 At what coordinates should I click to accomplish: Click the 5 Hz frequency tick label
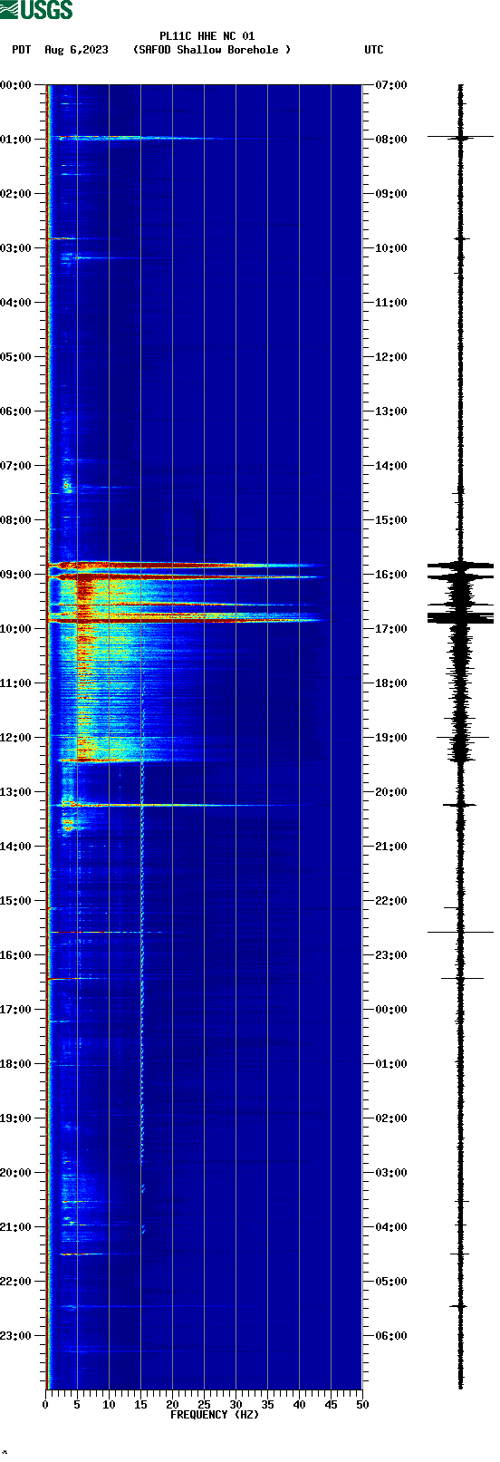(77, 1405)
